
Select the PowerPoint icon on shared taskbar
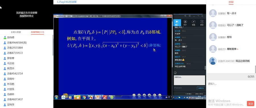(x=98, y=97)
